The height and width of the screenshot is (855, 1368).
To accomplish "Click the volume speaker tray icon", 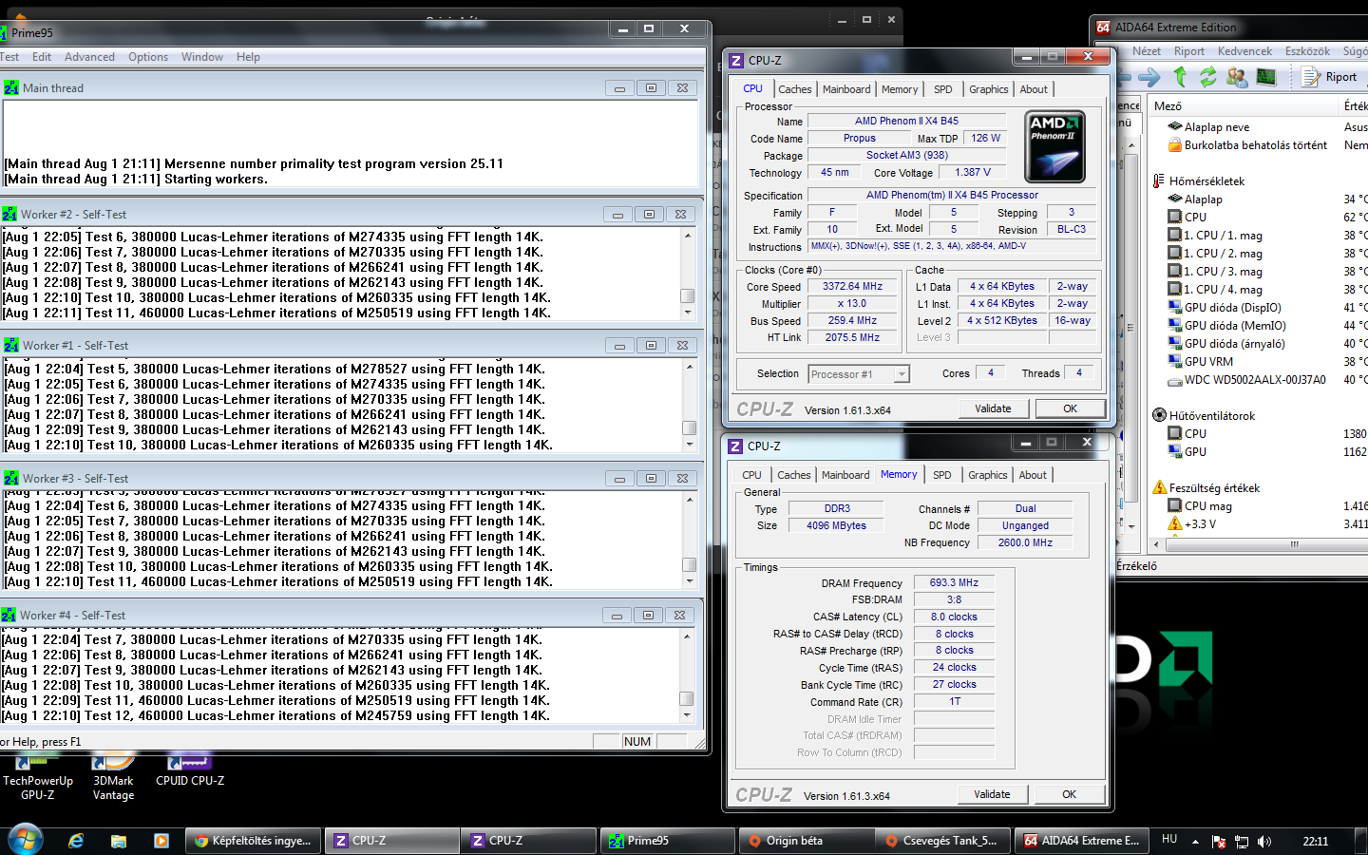I will 1264,841.
